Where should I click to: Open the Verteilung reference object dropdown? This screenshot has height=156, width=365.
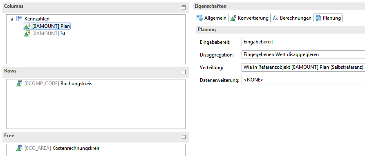(303, 68)
